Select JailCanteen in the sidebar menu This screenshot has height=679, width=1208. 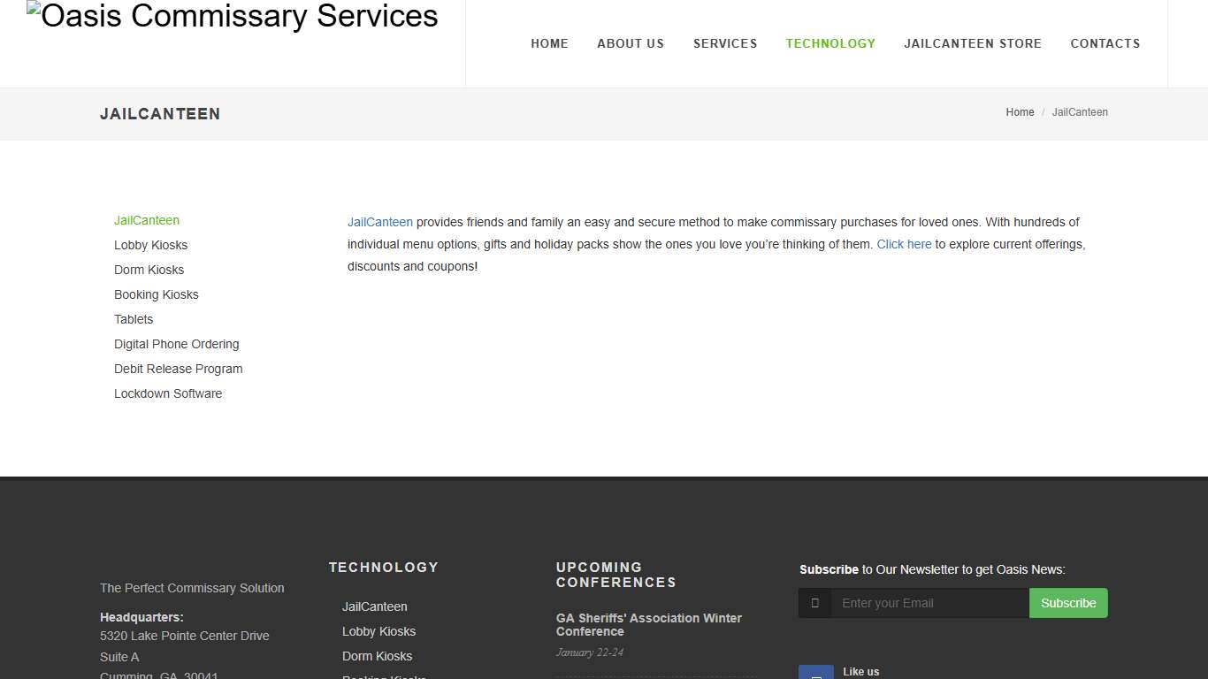point(147,220)
